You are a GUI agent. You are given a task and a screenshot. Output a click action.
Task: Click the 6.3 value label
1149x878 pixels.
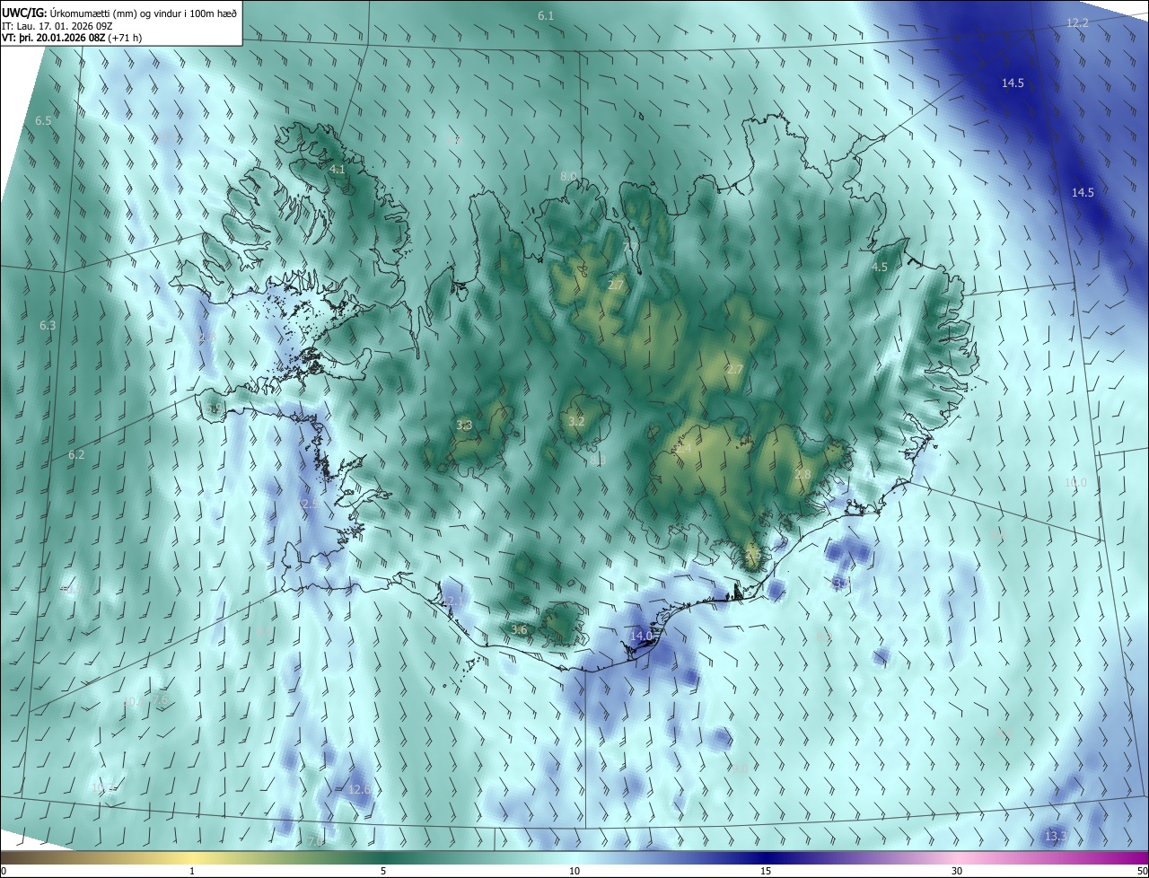pyautogui.click(x=48, y=325)
